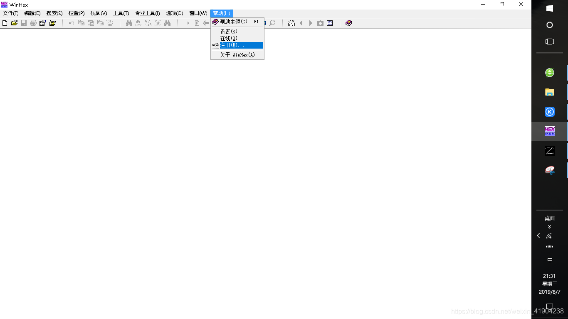Viewport: 568px width, 319px height.
Task: Click the Go to offset arrow icon
Action: click(x=186, y=23)
